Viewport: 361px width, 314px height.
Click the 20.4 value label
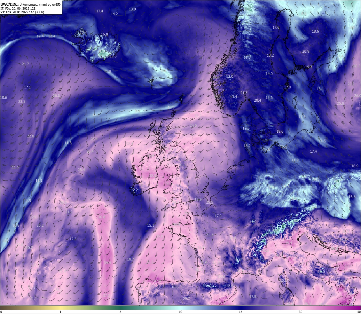[257, 101]
